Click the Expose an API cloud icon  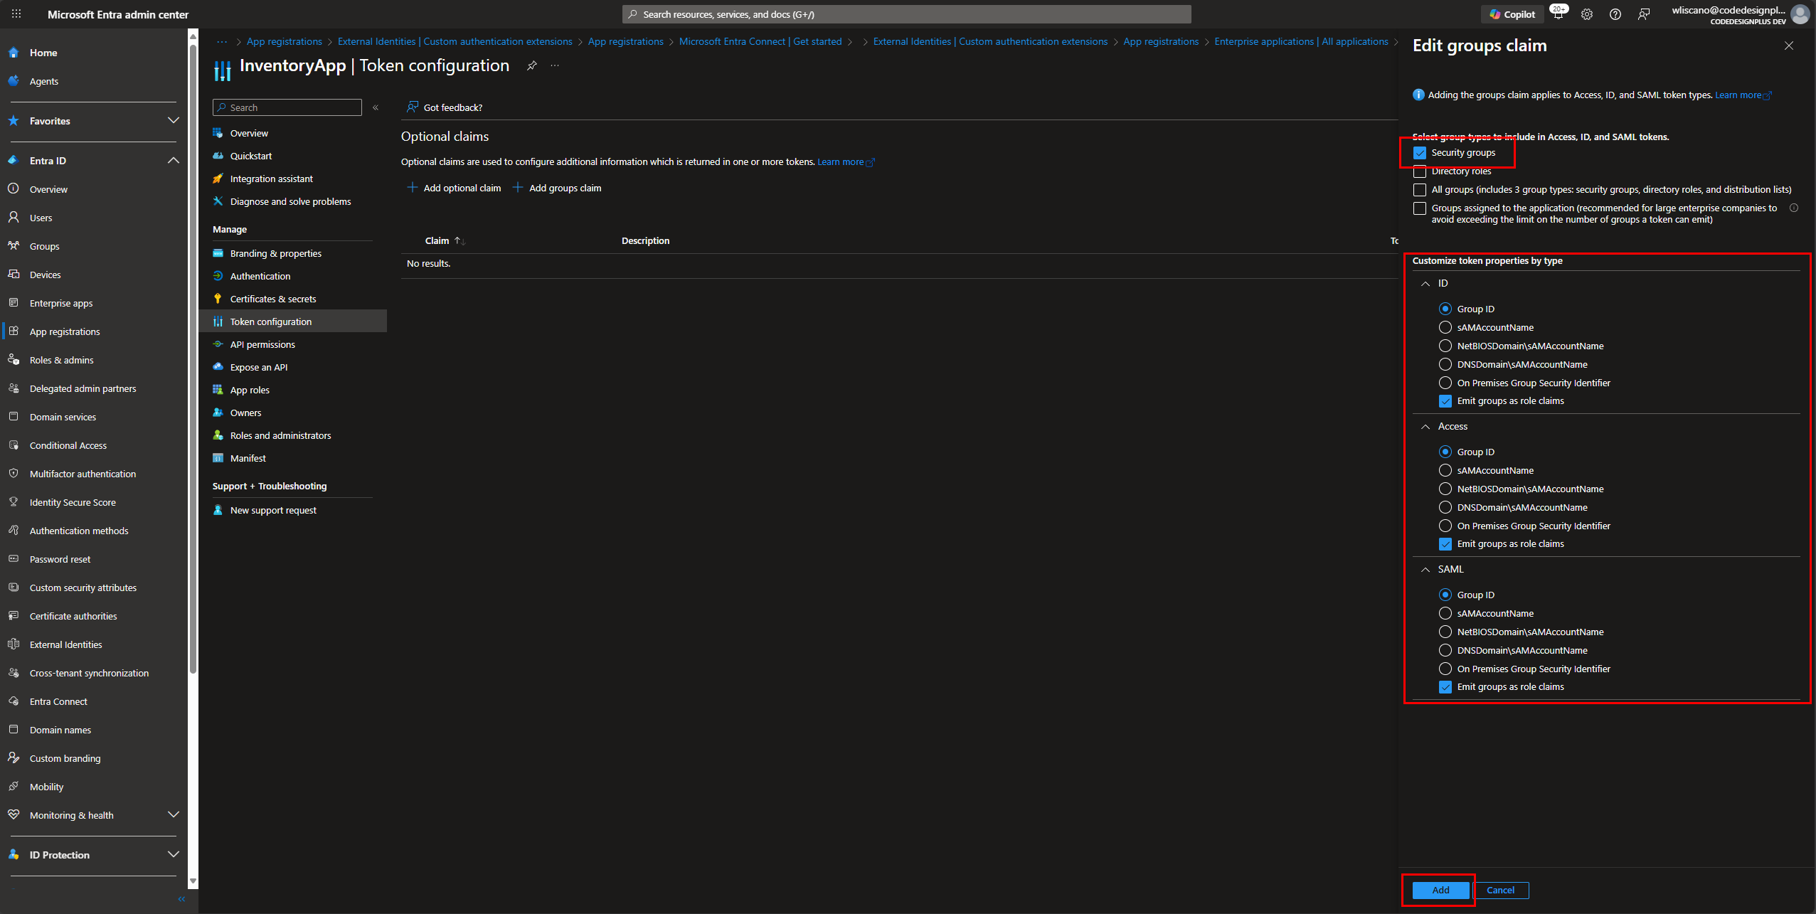tap(218, 367)
